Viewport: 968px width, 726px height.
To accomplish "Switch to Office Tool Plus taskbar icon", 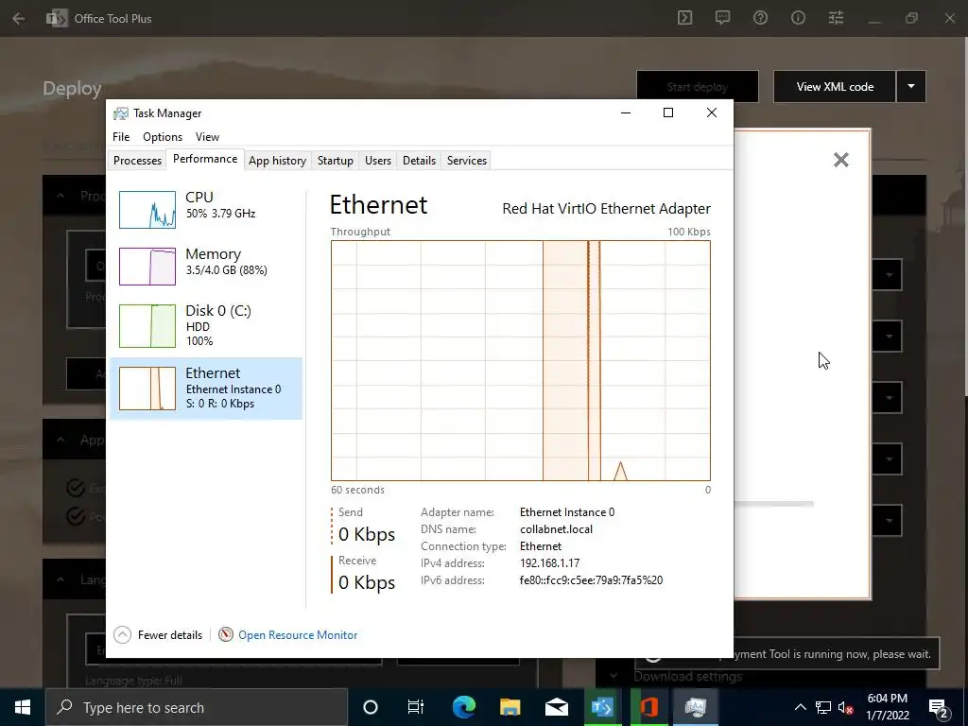I will click(602, 707).
